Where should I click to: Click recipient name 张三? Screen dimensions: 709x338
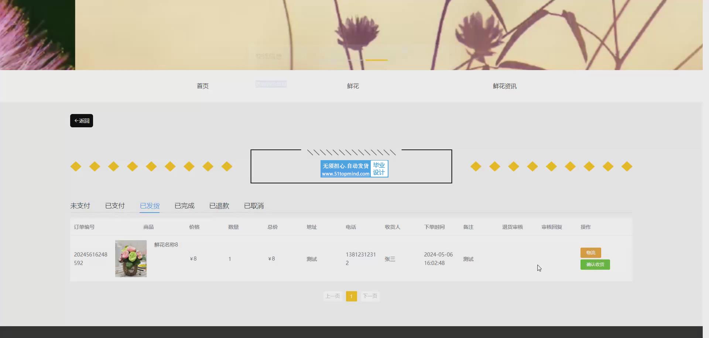390,259
